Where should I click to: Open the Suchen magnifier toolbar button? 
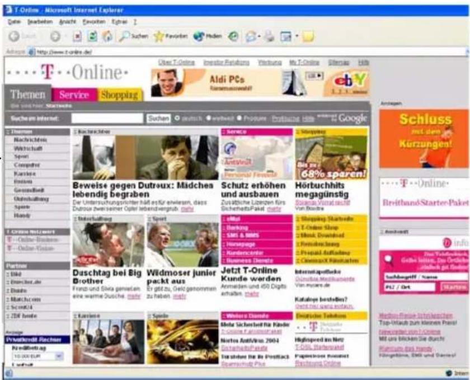(133, 36)
